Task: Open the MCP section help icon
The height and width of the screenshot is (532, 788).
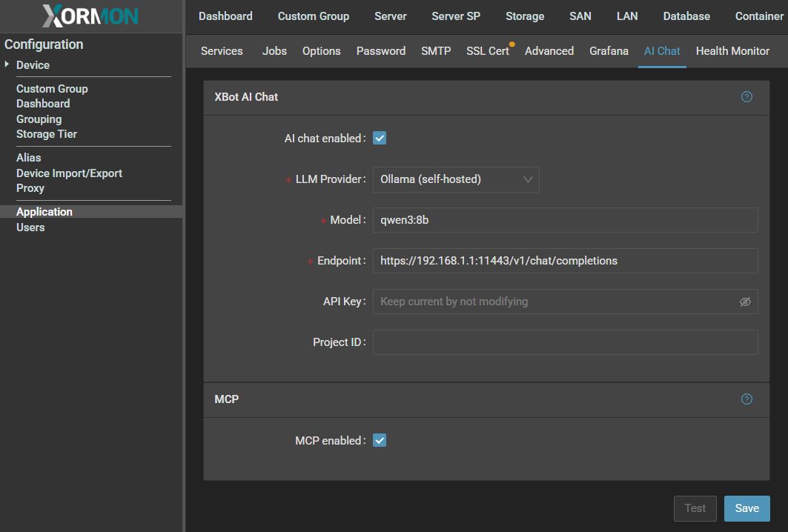Action: point(746,399)
